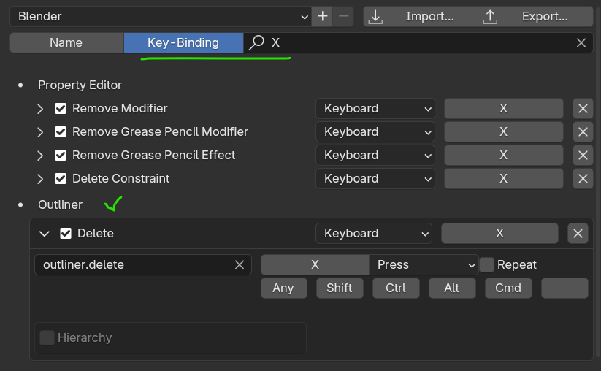Click the Import button

(x=420, y=16)
